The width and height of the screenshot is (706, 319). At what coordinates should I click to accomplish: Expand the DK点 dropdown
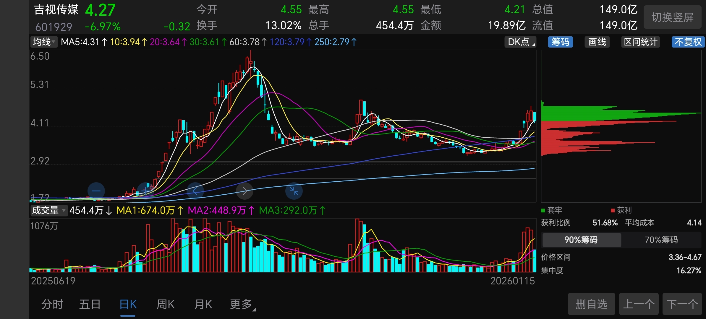pos(520,42)
